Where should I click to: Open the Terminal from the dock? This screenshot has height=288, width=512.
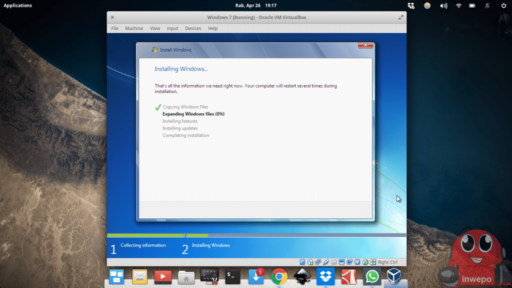232,276
